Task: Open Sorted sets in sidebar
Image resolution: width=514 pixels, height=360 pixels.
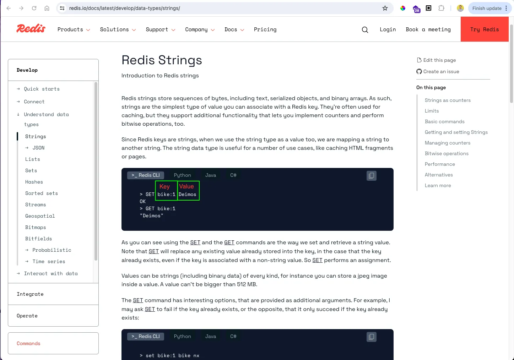Action: tap(42, 193)
